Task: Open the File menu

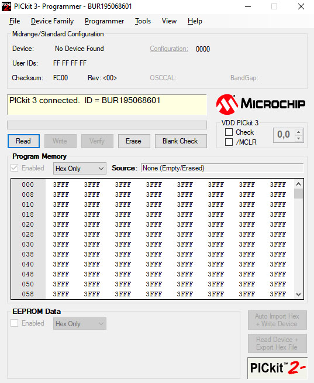Action: pos(15,21)
